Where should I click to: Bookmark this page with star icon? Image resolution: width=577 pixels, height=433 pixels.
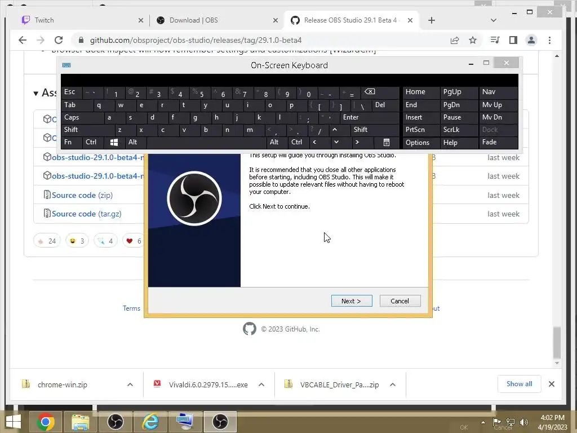click(x=473, y=40)
